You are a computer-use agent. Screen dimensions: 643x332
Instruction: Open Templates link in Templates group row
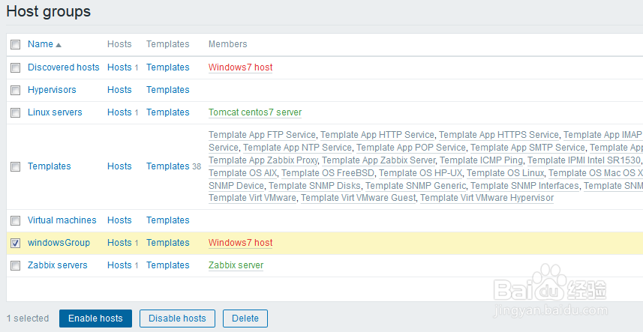click(167, 166)
